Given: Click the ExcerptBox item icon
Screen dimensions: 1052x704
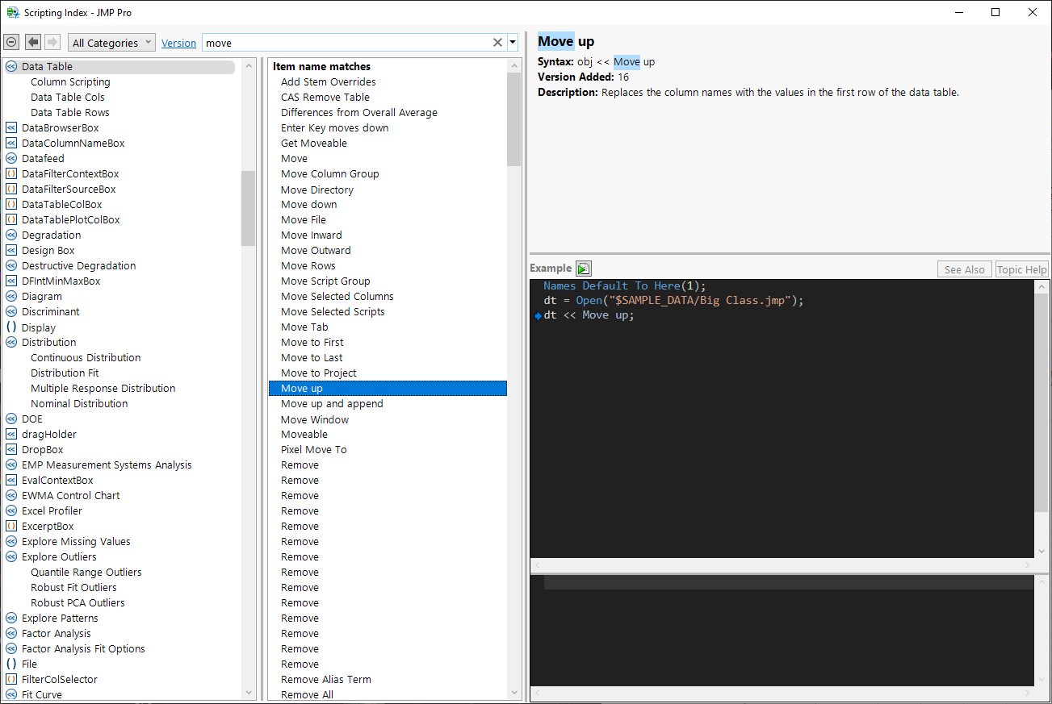Looking at the screenshot, I should pyautogui.click(x=10, y=526).
